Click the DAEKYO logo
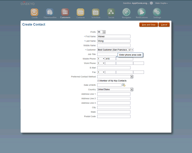Viewport: 192px width, 153px height. pos(28,3)
